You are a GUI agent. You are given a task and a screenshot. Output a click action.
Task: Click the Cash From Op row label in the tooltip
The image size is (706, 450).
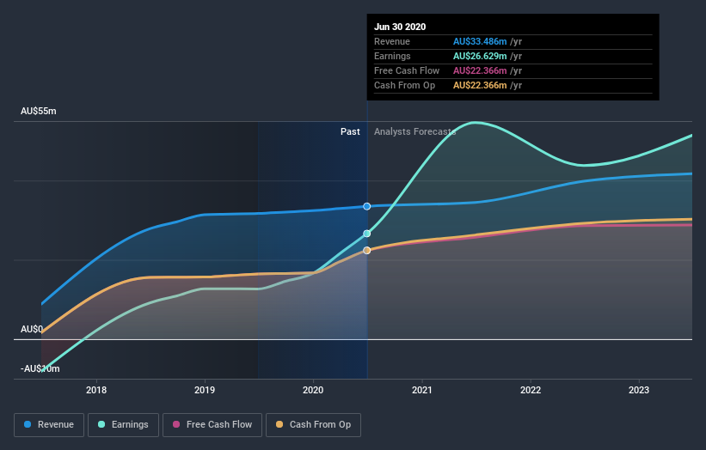tap(404, 85)
